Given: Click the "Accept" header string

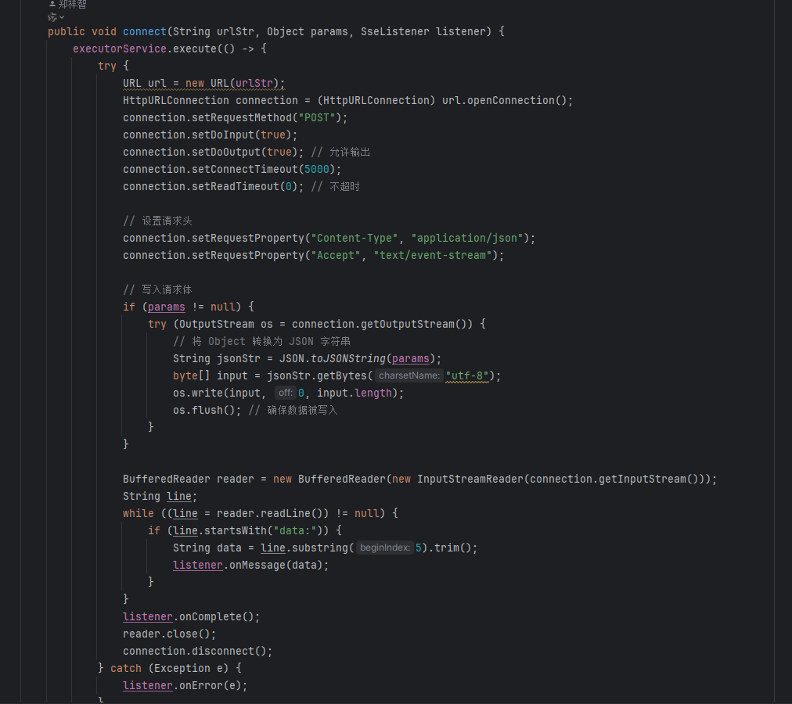Looking at the screenshot, I should click(336, 255).
